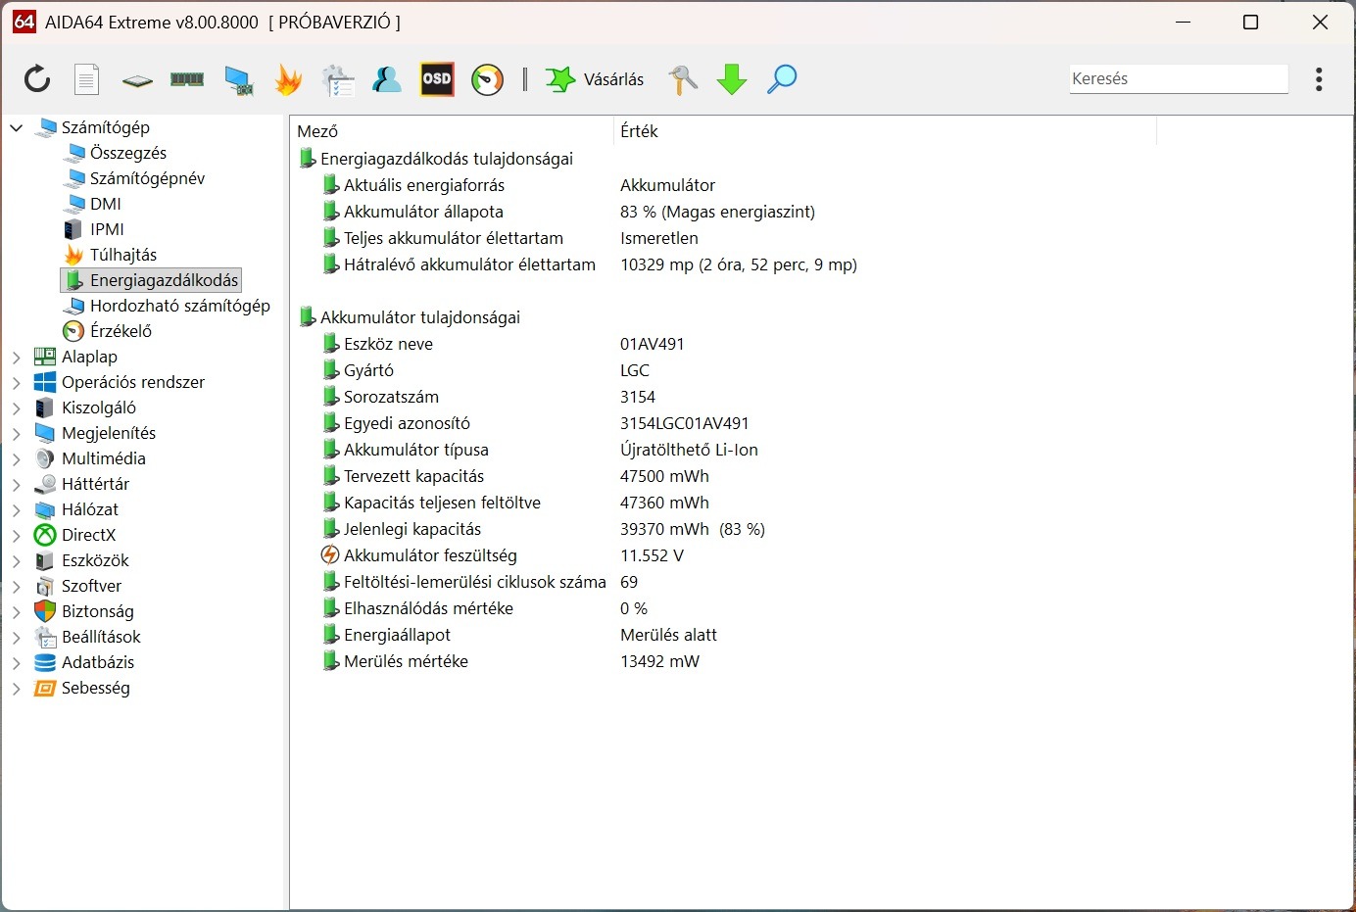Click the magnifier search icon
Screen dimensions: 1356x912
[782, 79]
